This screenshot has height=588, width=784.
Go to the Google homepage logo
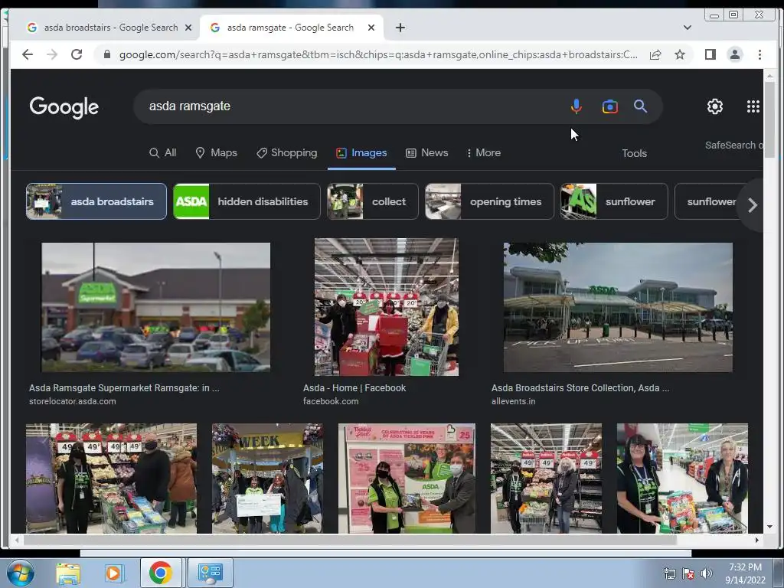pos(64,107)
